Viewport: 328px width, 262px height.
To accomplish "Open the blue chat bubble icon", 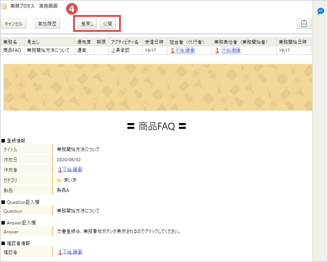I will click(x=321, y=11).
